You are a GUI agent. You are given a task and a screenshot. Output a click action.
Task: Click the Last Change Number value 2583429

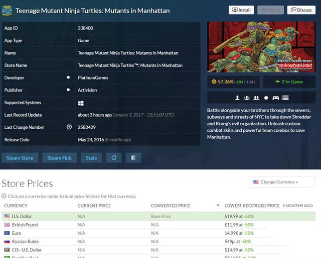click(x=87, y=127)
